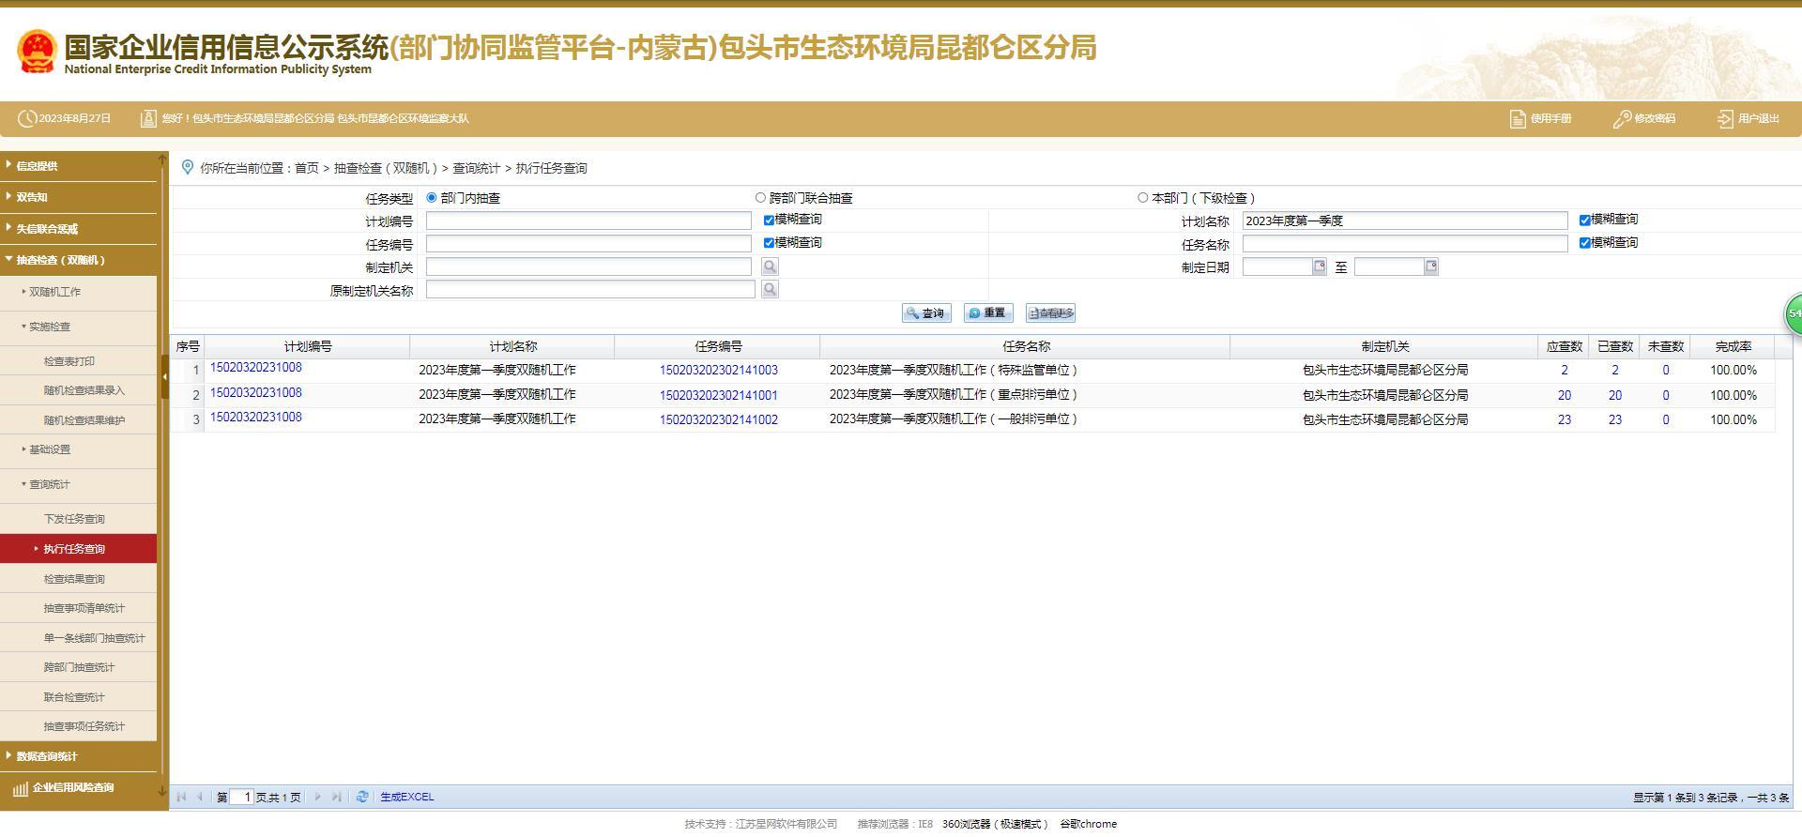Focus the 计划名称 input with 2023年度第一季度
This screenshot has width=1802, height=837.
tap(1405, 221)
